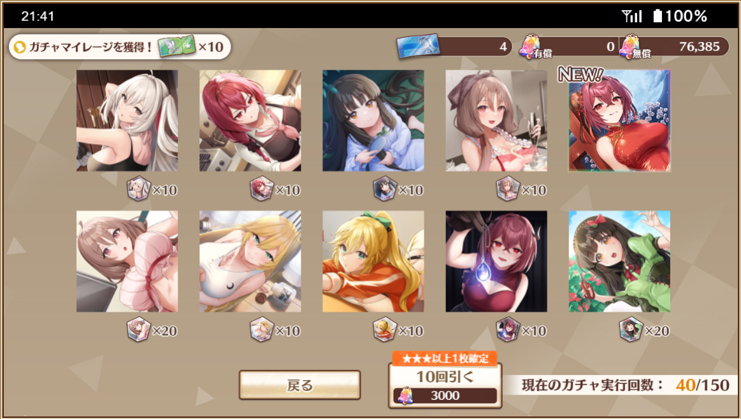The image size is (741, 419).
Task: Click the pink-pajama character shard icon x20
Action: point(138,329)
